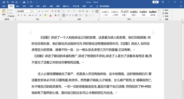Open the font size dropdown
Image resolution: width=184 pixels, height=99 pixels.
pyautogui.click(x=37, y=11)
